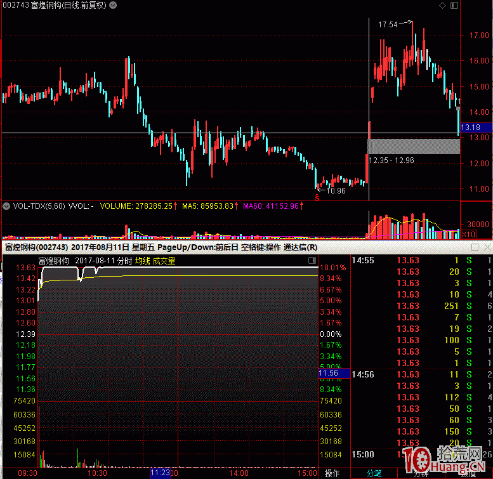Toggle the panel icon in the 分时 chart header
Viewport: 493px width, 479px height.
[312, 260]
